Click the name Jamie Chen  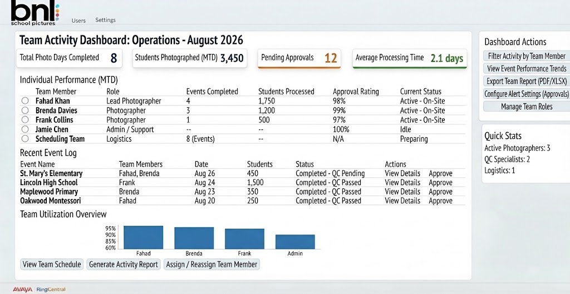point(52,129)
